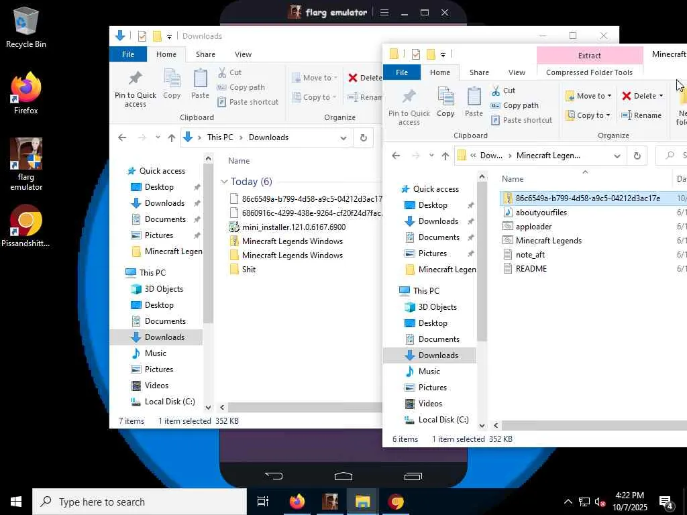The image size is (687, 515).
Task: Go up one level in Downloads window
Action: click(171, 137)
